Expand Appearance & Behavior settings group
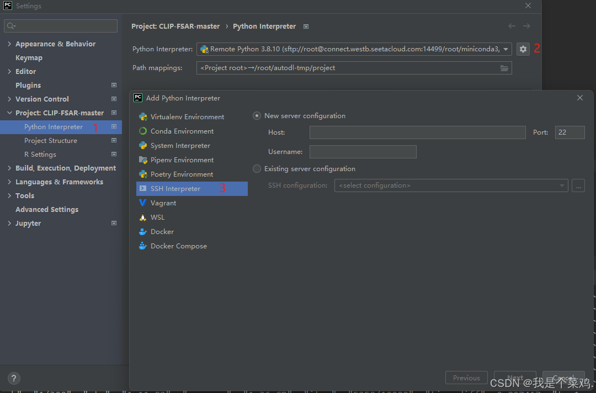596x393 pixels. tap(9, 44)
